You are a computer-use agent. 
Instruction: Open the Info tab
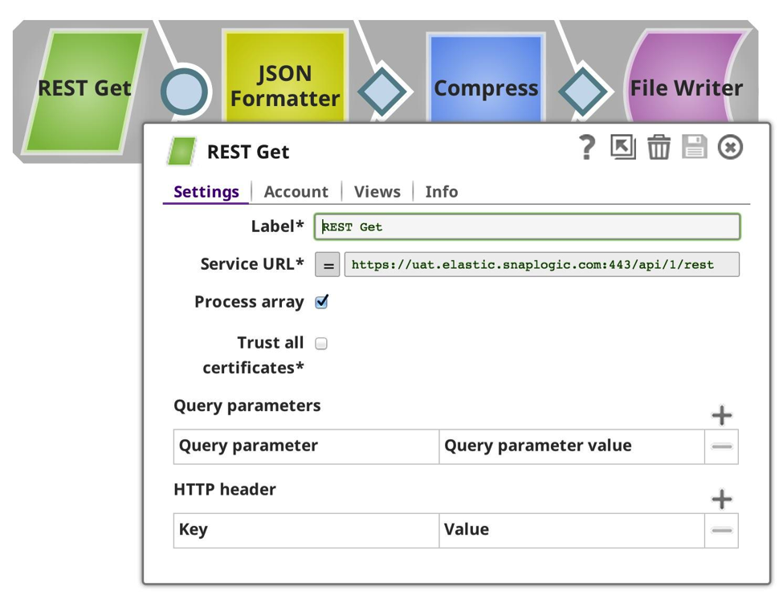point(442,192)
